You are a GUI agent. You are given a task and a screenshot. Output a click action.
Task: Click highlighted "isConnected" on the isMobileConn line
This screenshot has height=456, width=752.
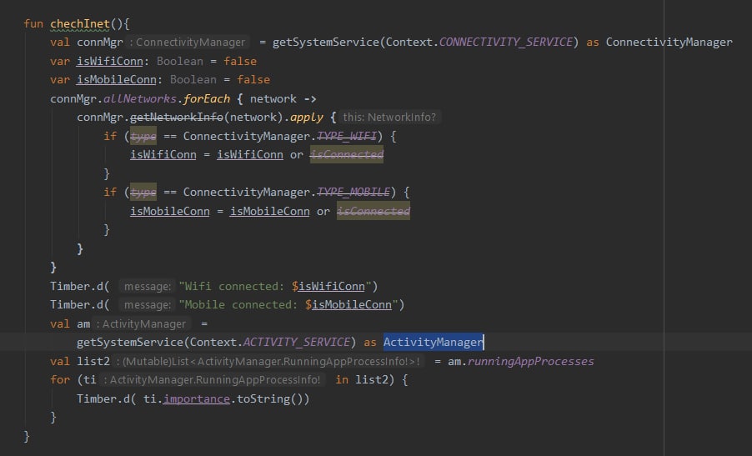coord(373,212)
